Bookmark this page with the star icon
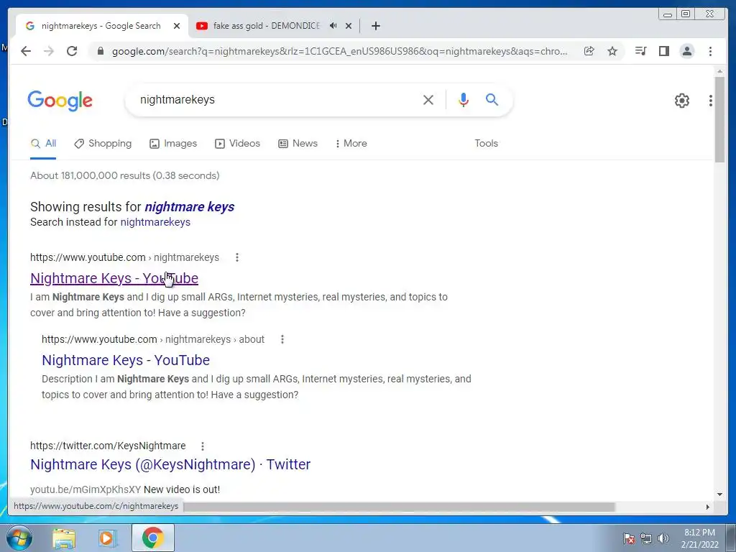 (x=612, y=51)
